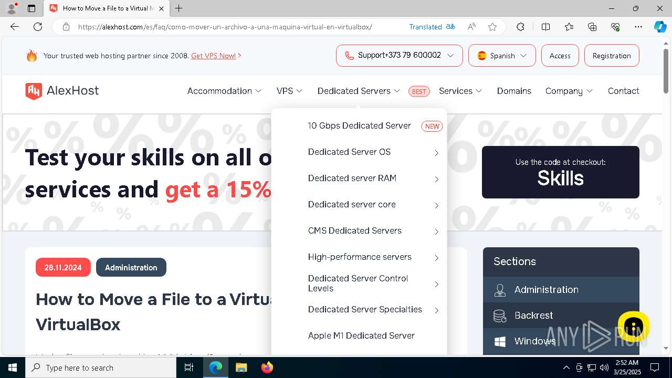Show hidden system tray icons
Screen dimensions: 672x378
pos(566,367)
